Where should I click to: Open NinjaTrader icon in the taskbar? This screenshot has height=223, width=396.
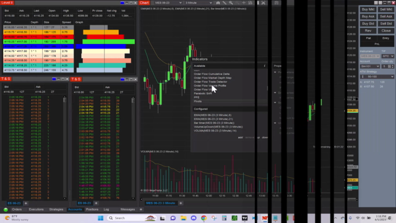[x=265, y=218]
